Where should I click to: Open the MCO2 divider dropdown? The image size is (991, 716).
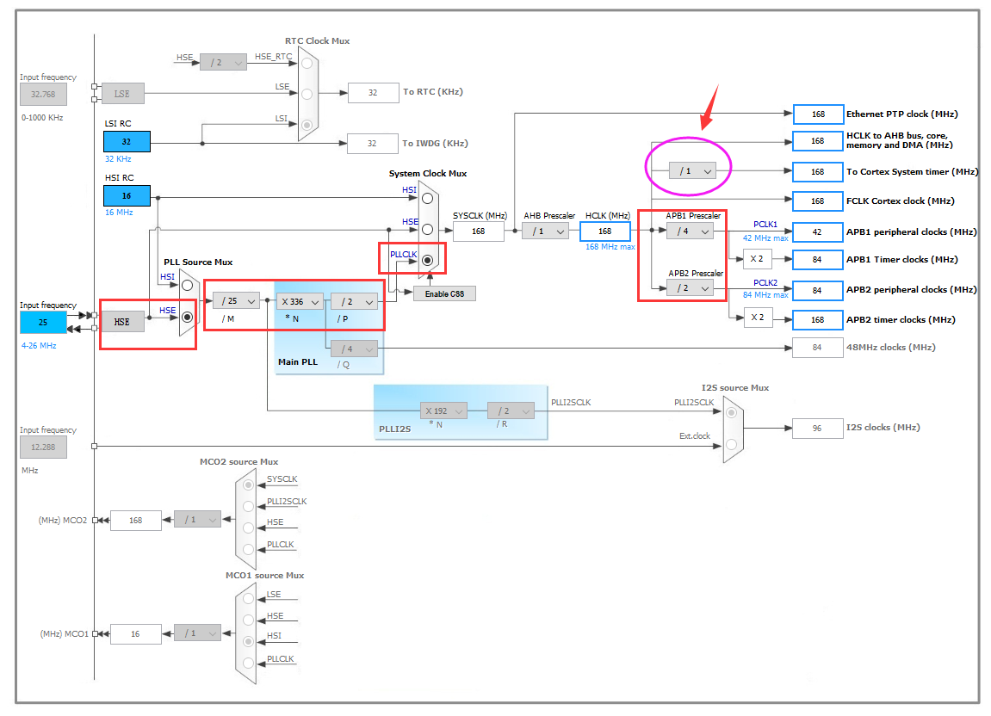197,520
